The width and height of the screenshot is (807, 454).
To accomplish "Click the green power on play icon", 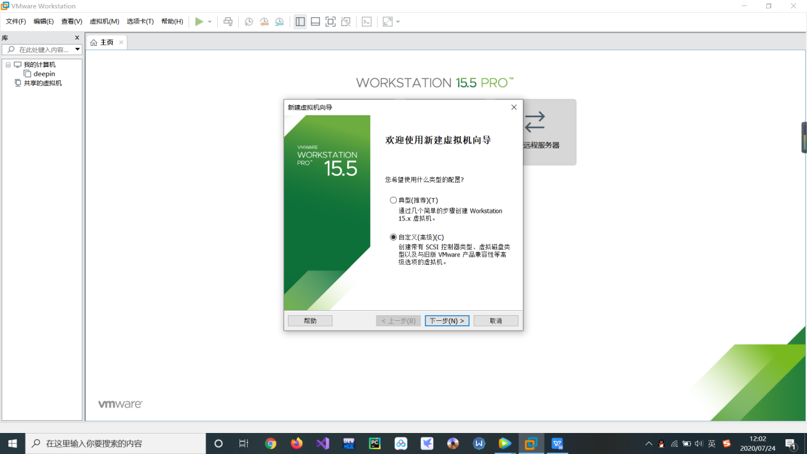I will pyautogui.click(x=199, y=22).
